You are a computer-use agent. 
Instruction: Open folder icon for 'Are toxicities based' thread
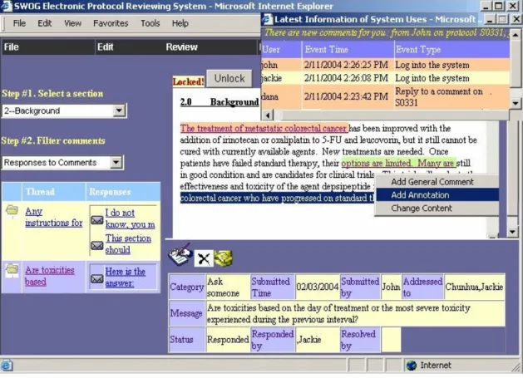coord(12,268)
